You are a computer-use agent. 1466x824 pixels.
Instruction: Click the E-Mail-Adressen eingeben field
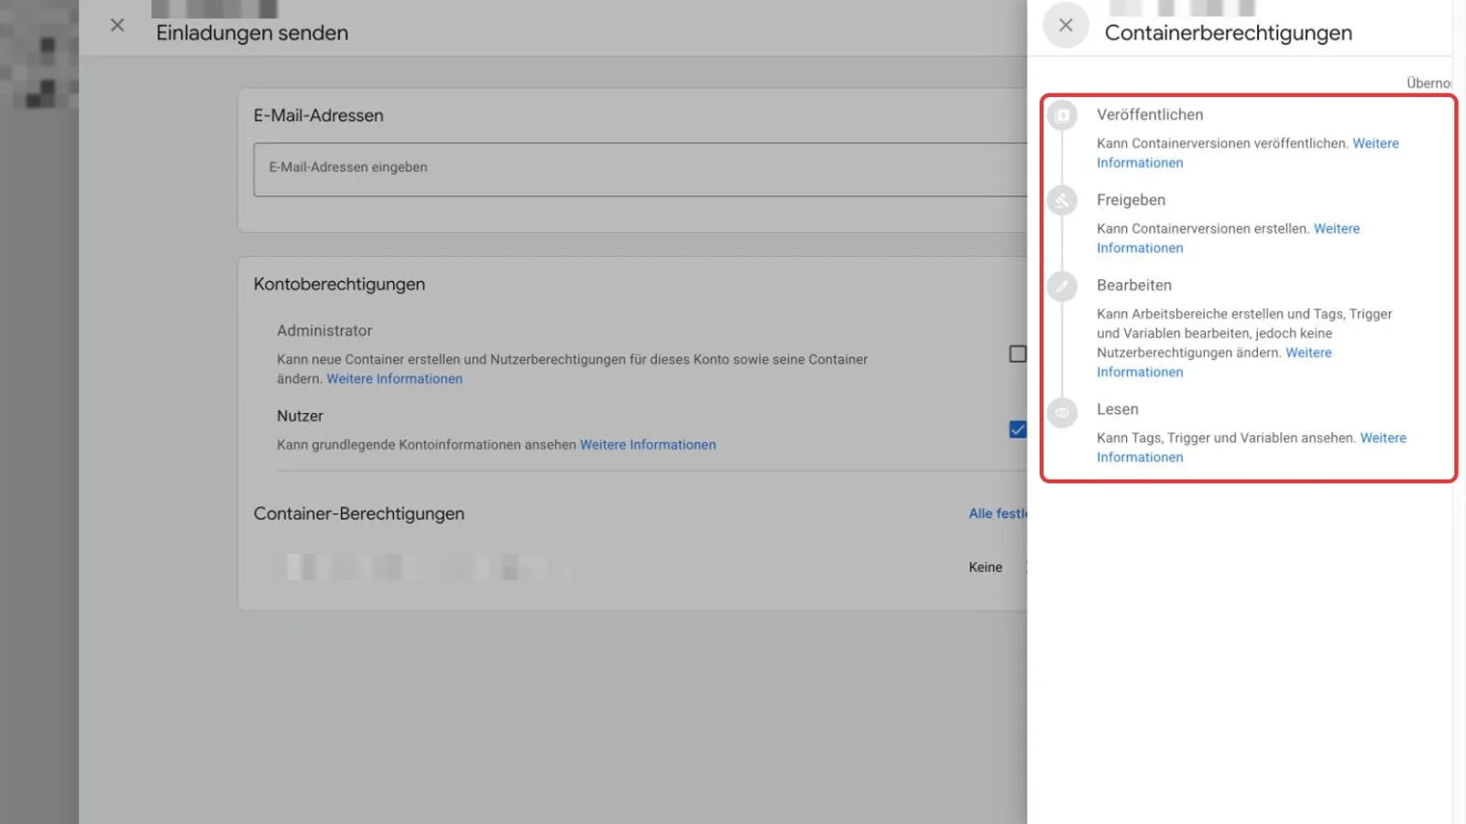640,169
